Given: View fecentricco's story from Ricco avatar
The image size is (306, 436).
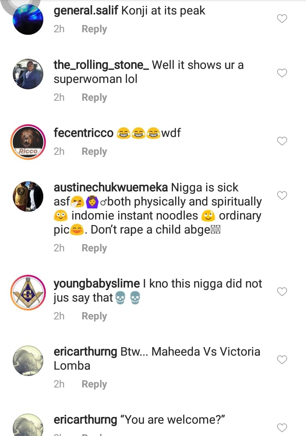Looking at the screenshot, I should point(28,142).
